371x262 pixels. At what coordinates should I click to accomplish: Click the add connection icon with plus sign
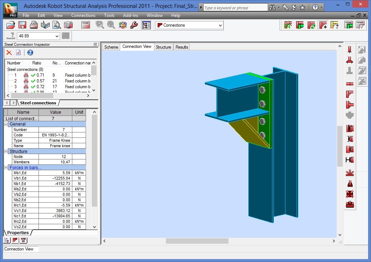[x=323, y=25]
